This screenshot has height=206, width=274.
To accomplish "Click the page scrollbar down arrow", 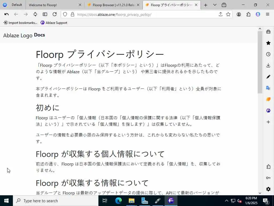I will click(x=260, y=193).
